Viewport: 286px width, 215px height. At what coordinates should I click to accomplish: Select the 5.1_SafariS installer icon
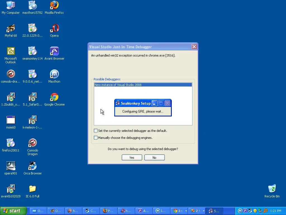pos(32,99)
